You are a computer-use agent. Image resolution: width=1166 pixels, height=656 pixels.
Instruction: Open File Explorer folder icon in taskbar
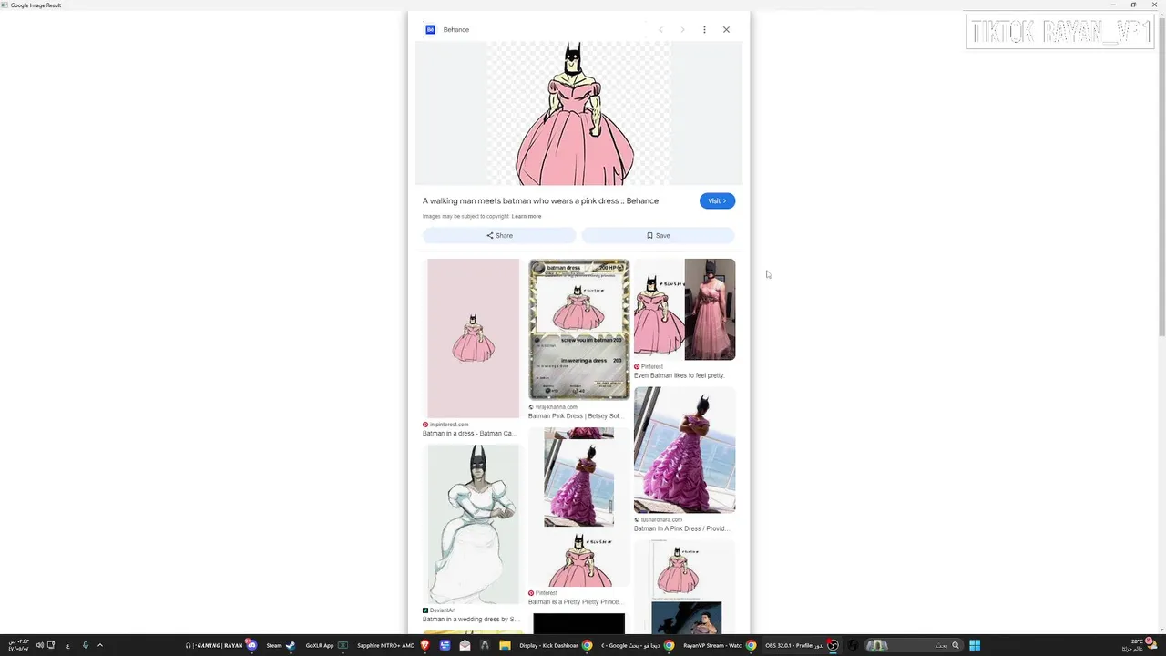[505, 645]
